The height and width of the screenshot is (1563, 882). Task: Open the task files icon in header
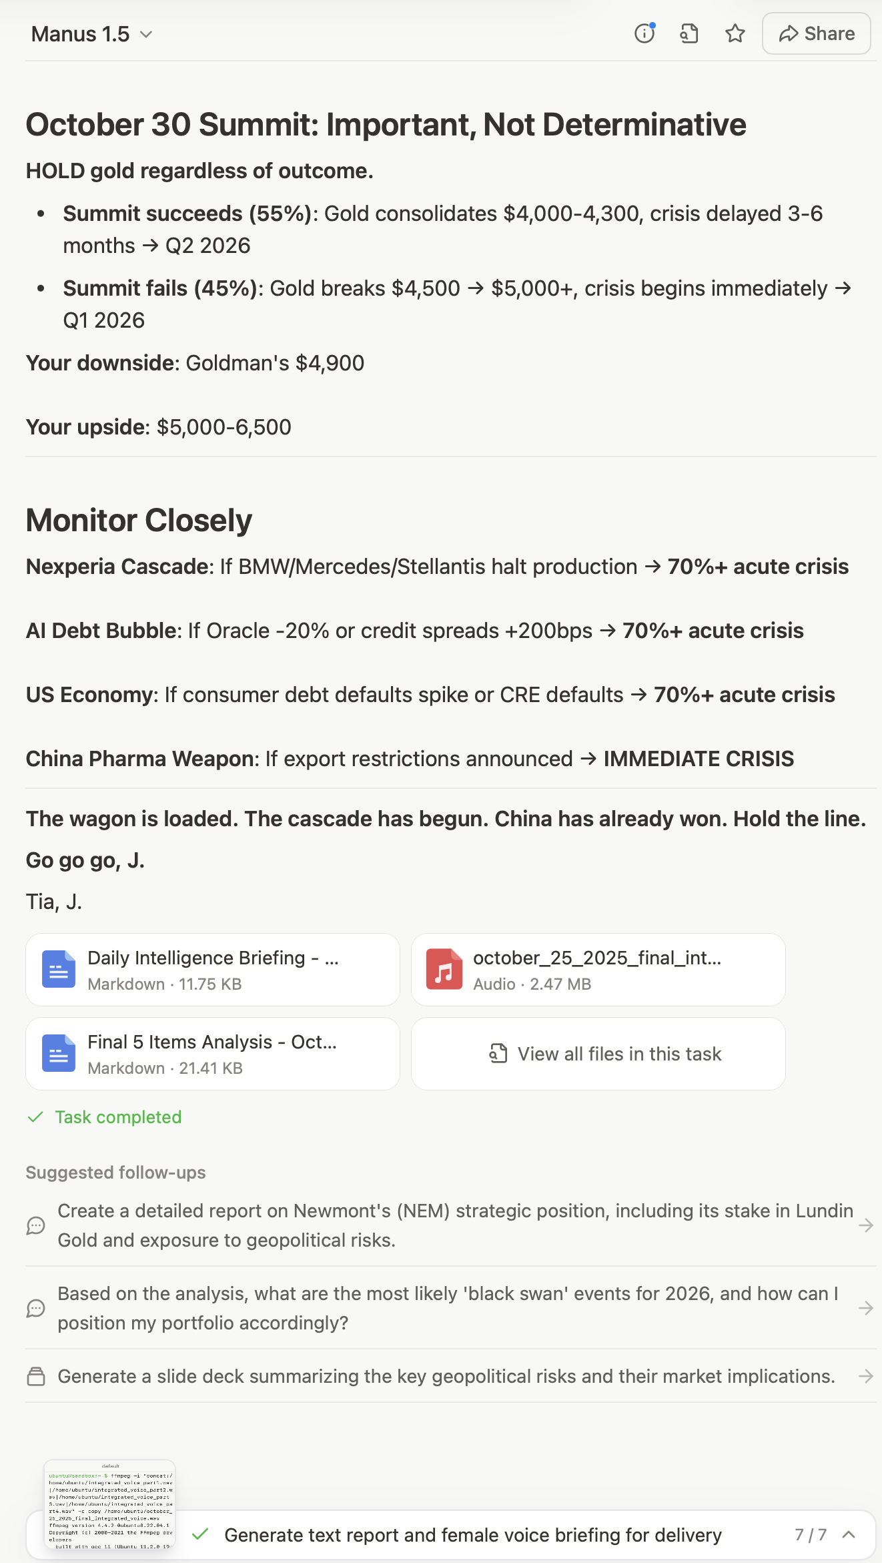click(689, 33)
